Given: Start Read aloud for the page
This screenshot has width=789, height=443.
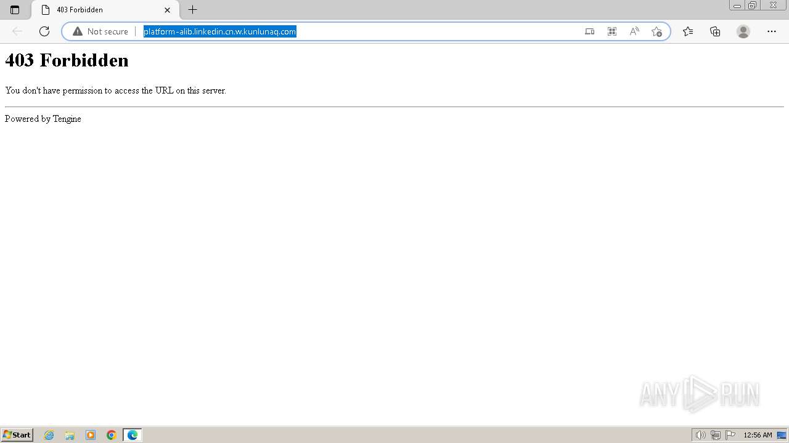Looking at the screenshot, I should point(634,31).
